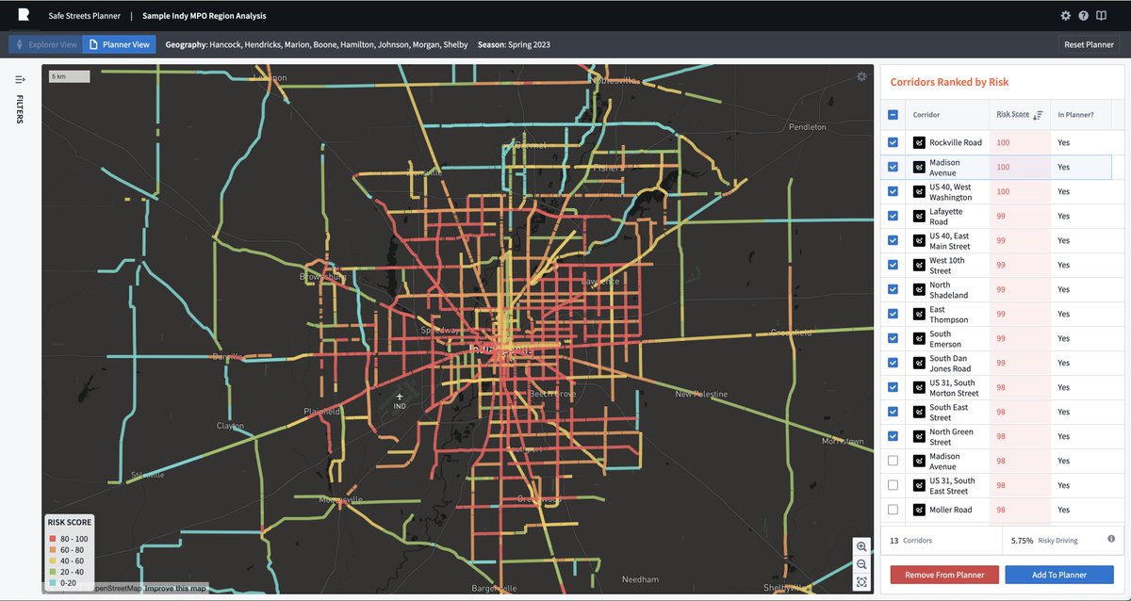Click Sample Indy MPO Region Analysis title
This screenshot has width=1131, height=601.
pyautogui.click(x=205, y=16)
